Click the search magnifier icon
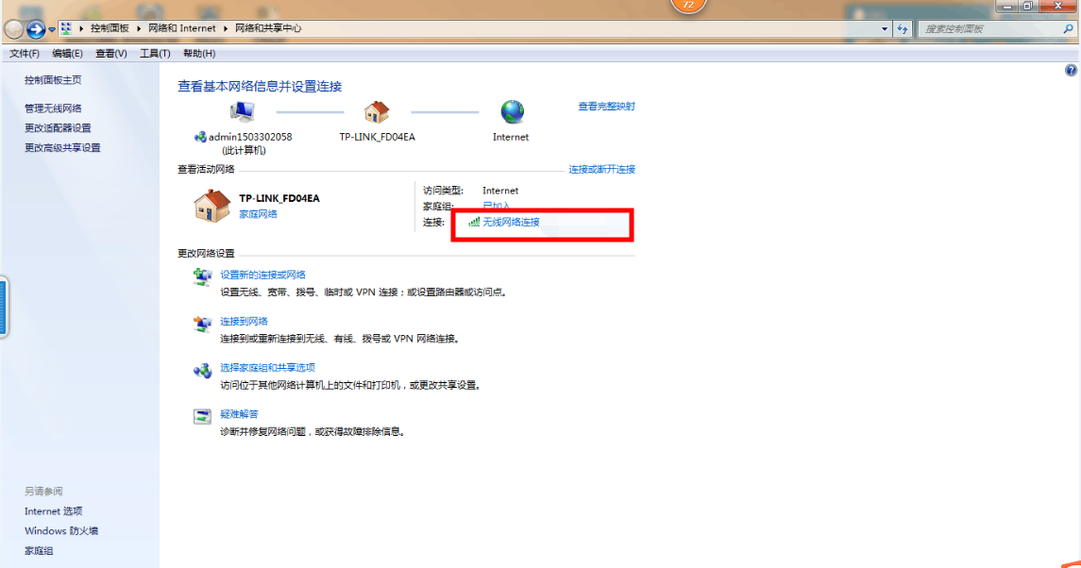Viewport: 1081px width, 568px height. (x=1068, y=29)
